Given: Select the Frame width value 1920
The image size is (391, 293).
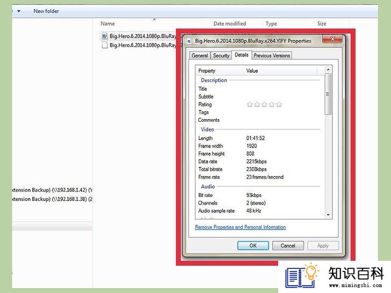Looking at the screenshot, I should [251, 146].
